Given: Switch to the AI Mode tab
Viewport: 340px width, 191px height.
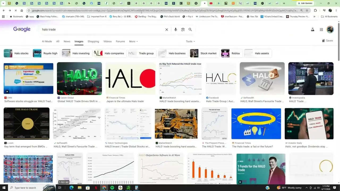Looking at the screenshot, I should pos(47,41).
